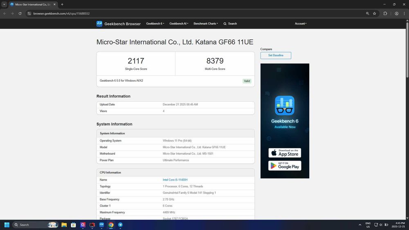The width and height of the screenshot is (409, 230).
Task: Open the Chrome profile icon
Action: click(396, 13)
